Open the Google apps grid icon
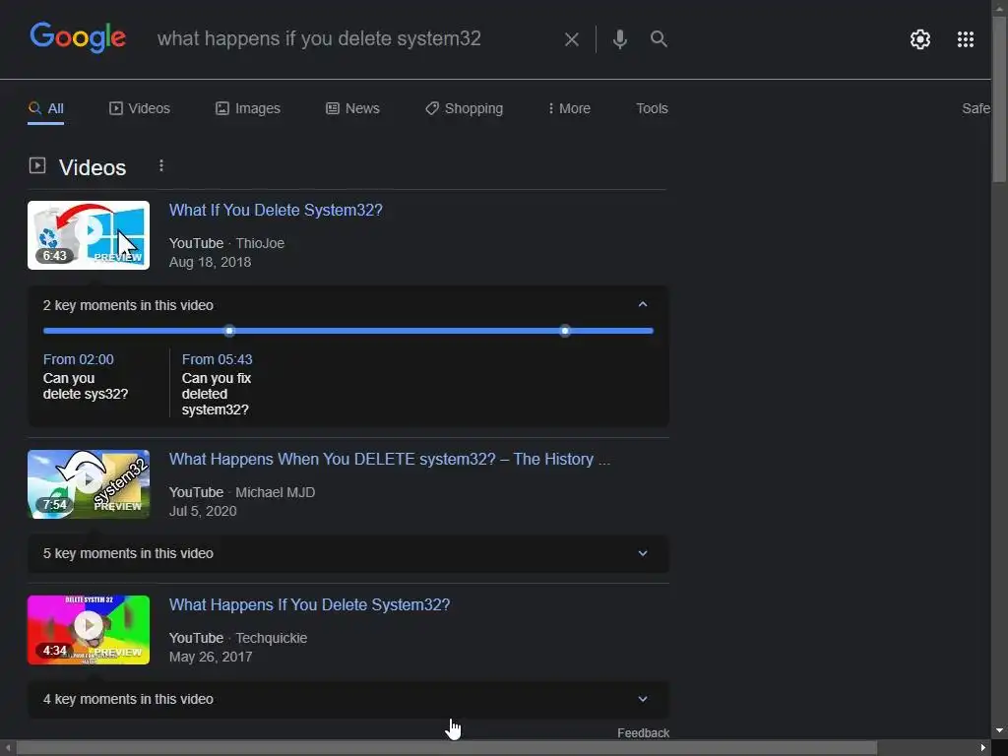Viewport: 1008px width, 756px height. pyautogui.click(x=965, y=39)
